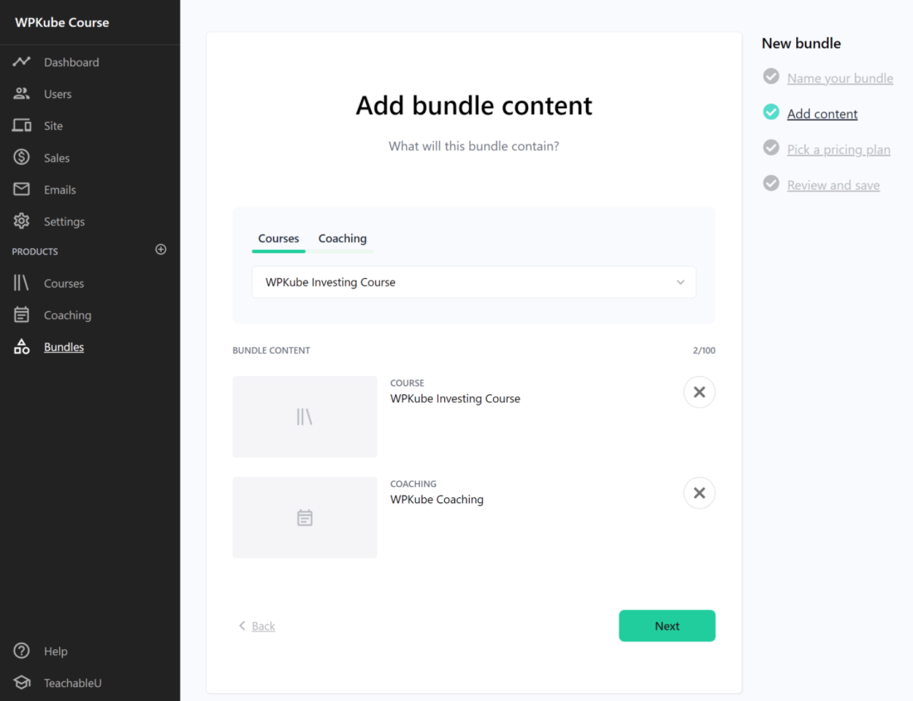
Task: Click the green Next button
Action: coord(667,626)
